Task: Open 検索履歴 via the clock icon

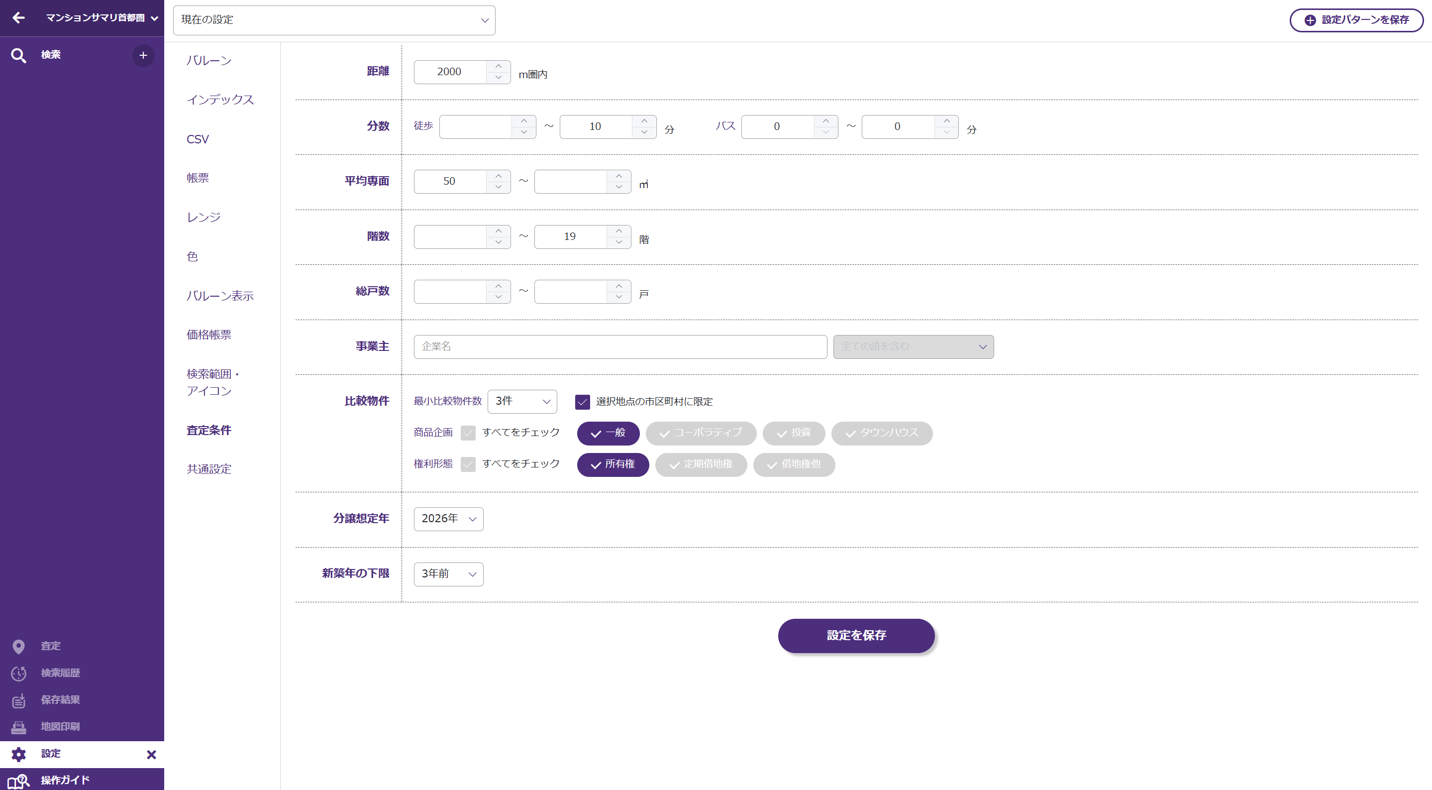Action: coord(18,673)
